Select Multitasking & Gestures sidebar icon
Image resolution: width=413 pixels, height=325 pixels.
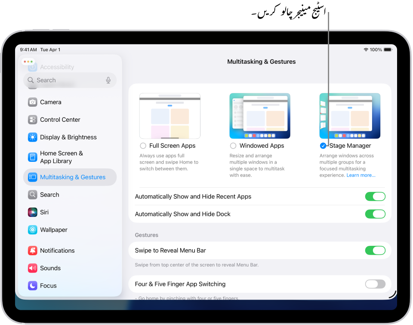point(32,177)
